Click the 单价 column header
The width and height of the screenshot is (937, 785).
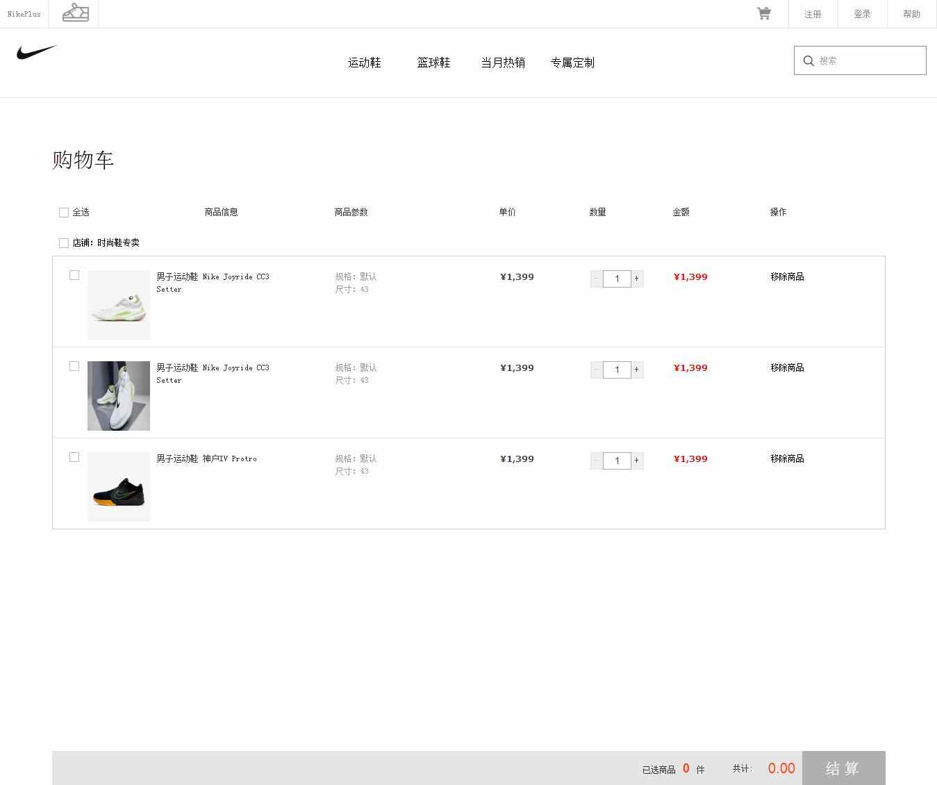tap(507, 212)
